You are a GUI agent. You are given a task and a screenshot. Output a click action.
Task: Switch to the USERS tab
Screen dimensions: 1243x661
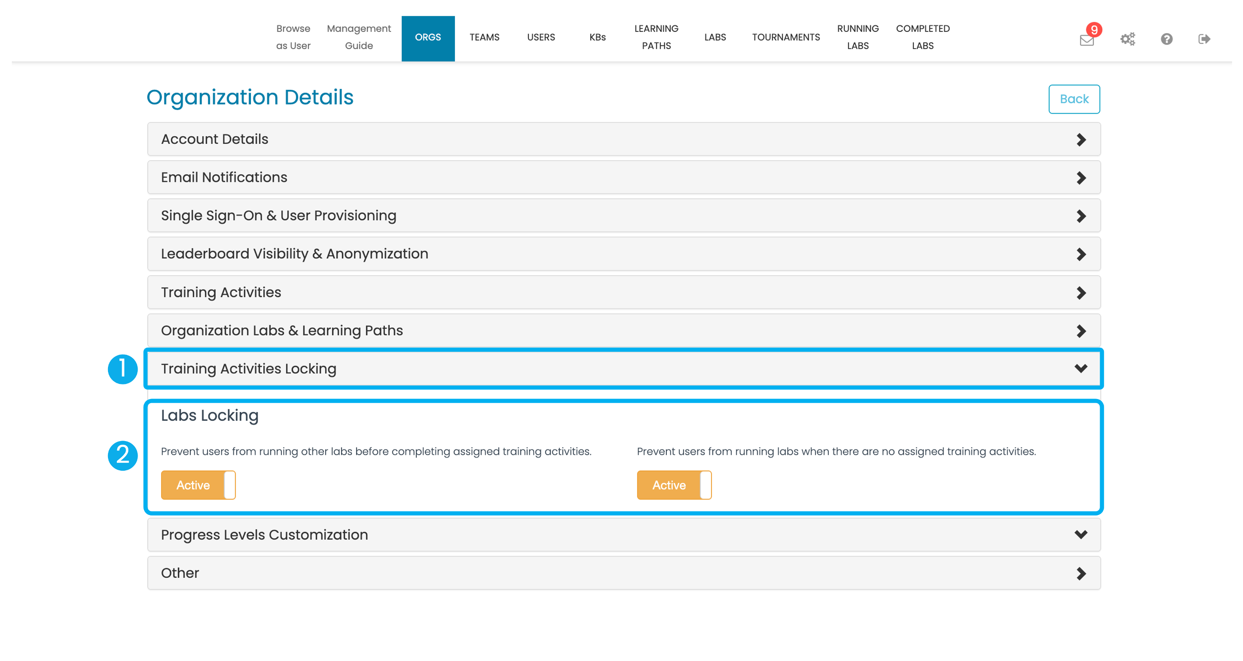pyautogui.click(x=541, y=38)
